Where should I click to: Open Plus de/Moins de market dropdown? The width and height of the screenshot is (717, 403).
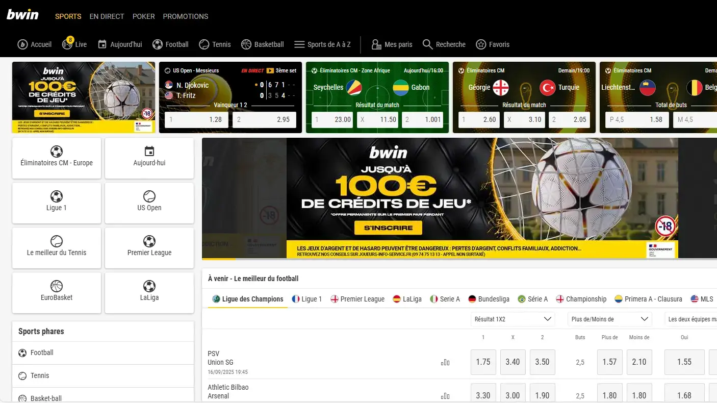(609, 319)
